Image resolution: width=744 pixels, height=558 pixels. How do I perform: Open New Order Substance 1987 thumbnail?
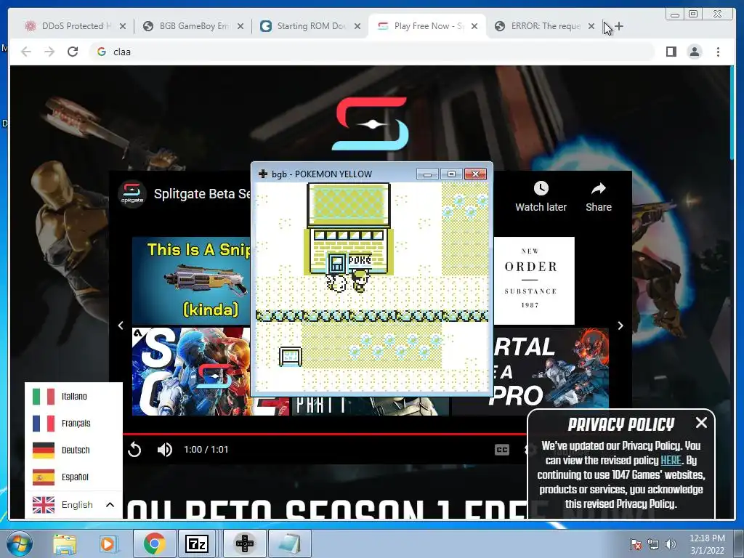(x=534, y=280)
